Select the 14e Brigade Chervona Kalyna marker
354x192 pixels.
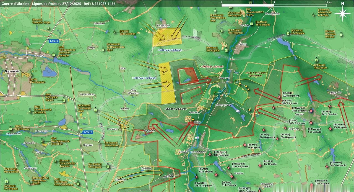click(78, 184)
